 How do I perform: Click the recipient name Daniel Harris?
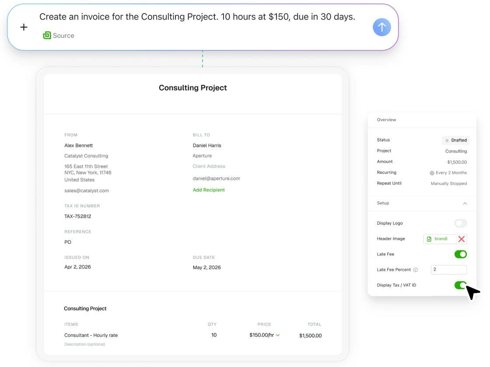tap(207, 145)
